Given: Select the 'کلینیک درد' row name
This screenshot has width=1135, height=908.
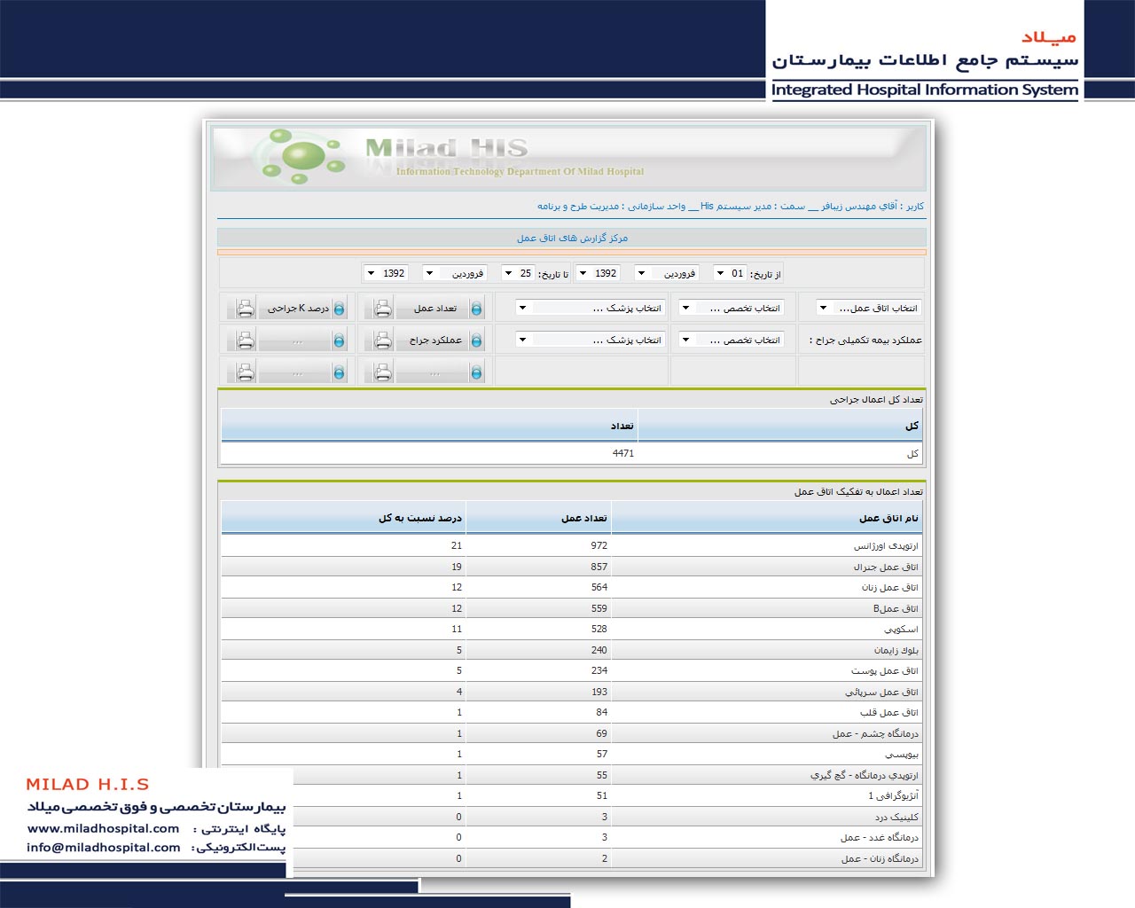Looking at the screenshot, I should tap(896, 817).
